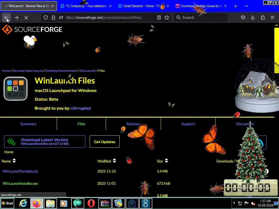Viewport: 279px width, 209px height.
Task: Open the Summary project tab
Action: (28, 124)
